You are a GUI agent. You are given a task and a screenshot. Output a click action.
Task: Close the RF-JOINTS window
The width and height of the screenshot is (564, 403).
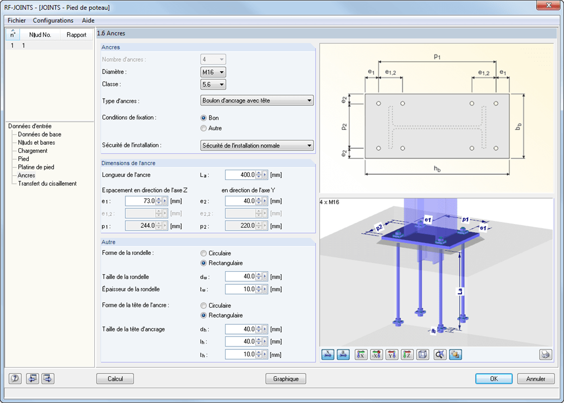point(548,5)
